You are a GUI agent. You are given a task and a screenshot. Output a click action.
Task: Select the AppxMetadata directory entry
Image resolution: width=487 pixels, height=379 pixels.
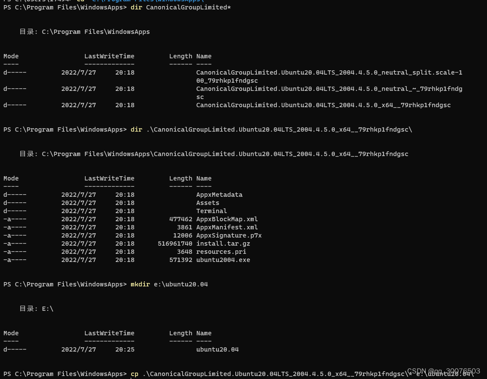(219, 194)
